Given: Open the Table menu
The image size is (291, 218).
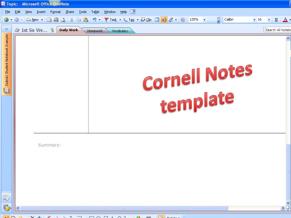Looking at the screenshot, I should (95, 12).
